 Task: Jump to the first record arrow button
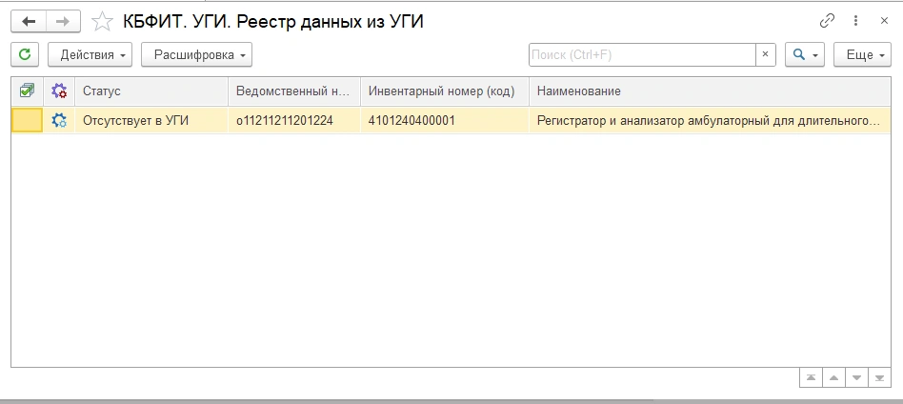pyautogui.click(x=811, y=378)
